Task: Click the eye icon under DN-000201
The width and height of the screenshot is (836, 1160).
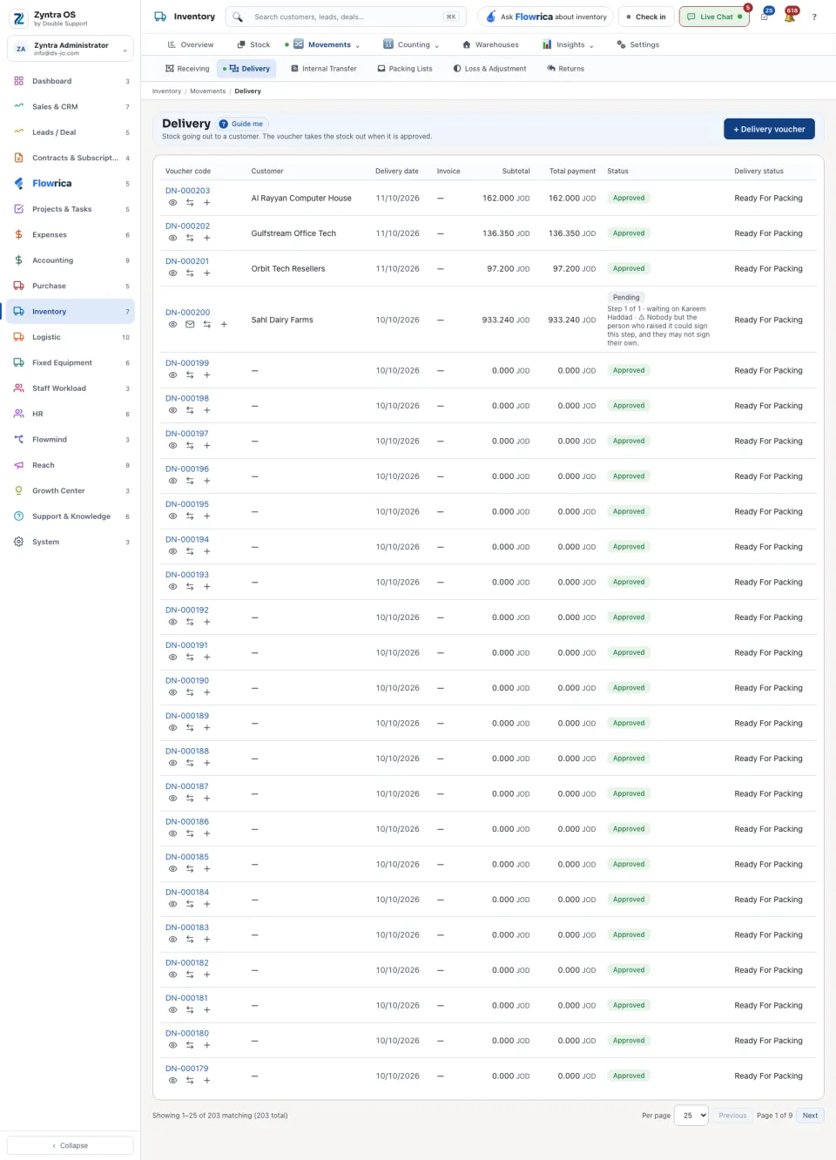Action: (172, 273)
